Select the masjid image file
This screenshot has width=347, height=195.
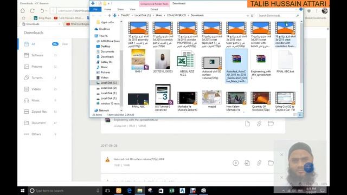pos(211,99)
